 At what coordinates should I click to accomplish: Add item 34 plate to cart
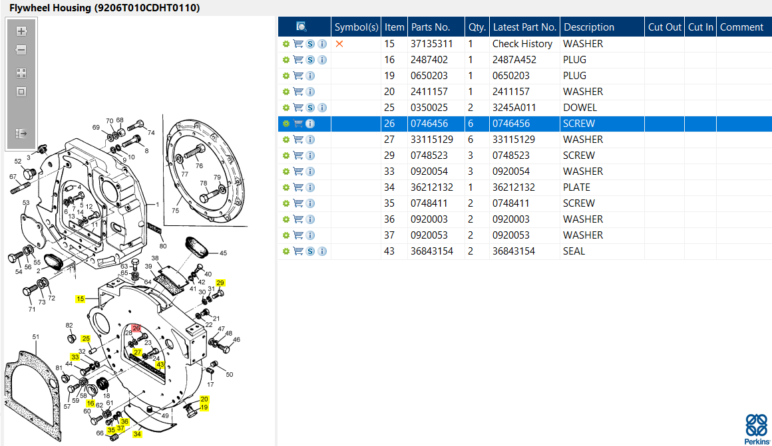pyautogui.click(x=298, y=187)
